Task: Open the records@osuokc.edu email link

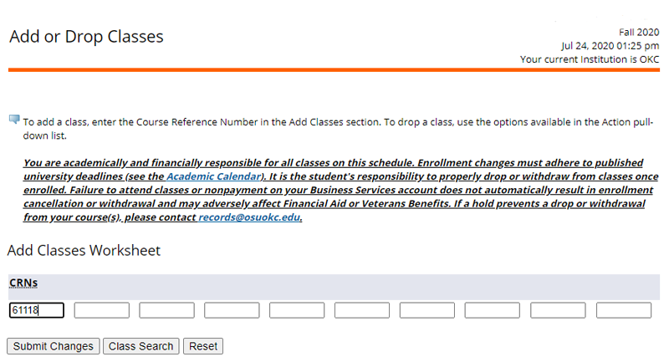Action: pyautogui.click(x=249, y=217)
